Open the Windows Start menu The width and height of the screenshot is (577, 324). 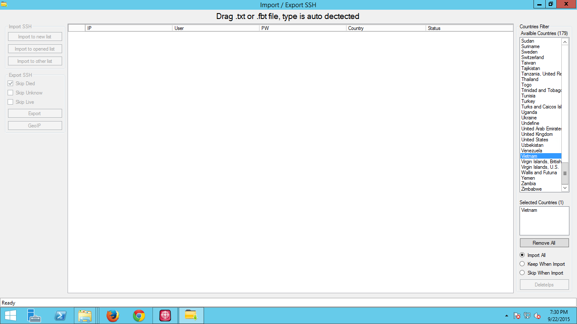point(10,316)
